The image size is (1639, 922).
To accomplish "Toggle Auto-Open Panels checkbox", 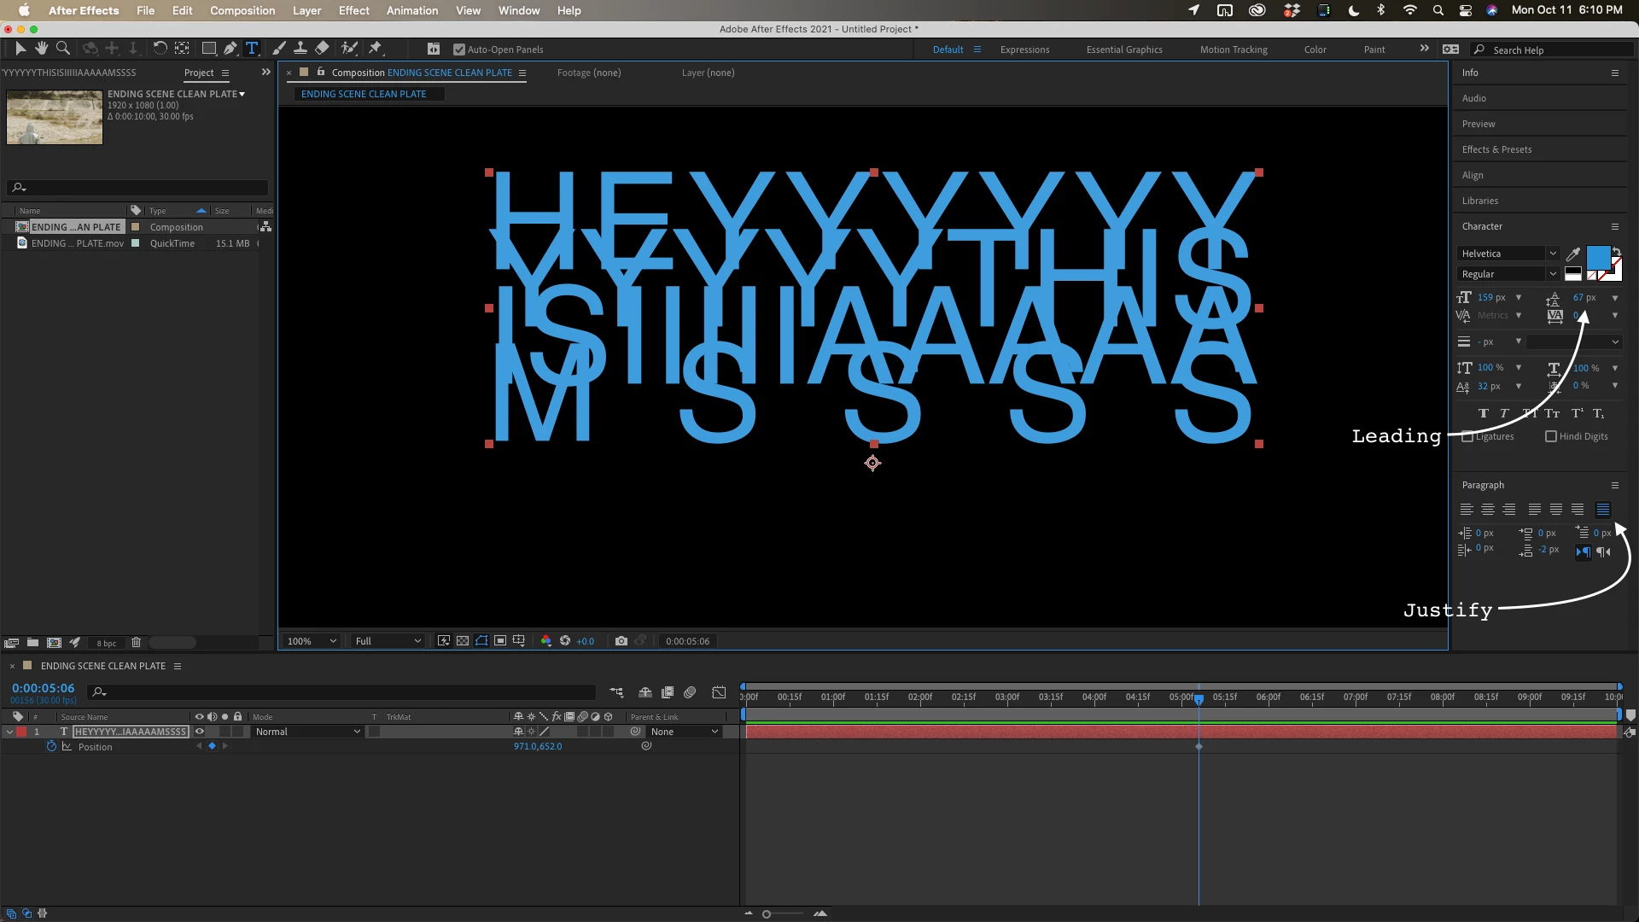I will pyautogui.click(x=459, y=50).
